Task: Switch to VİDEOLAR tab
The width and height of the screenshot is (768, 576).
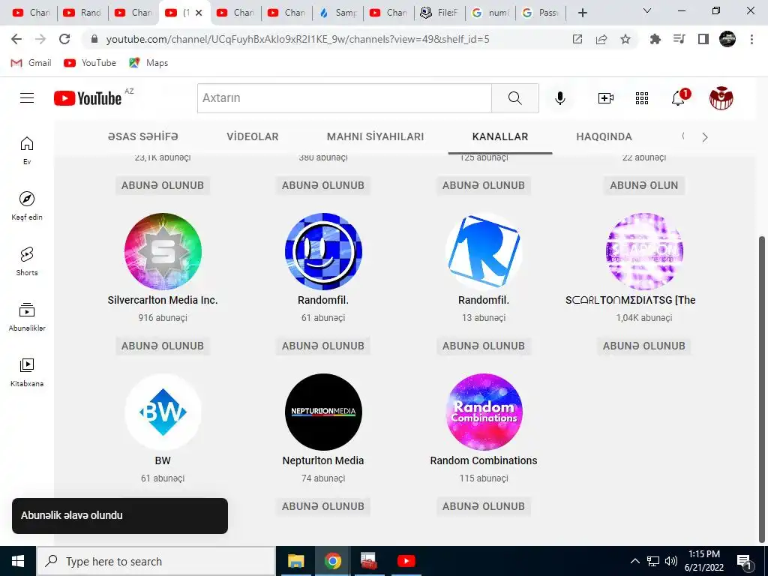Action: [x=252, y=136]
